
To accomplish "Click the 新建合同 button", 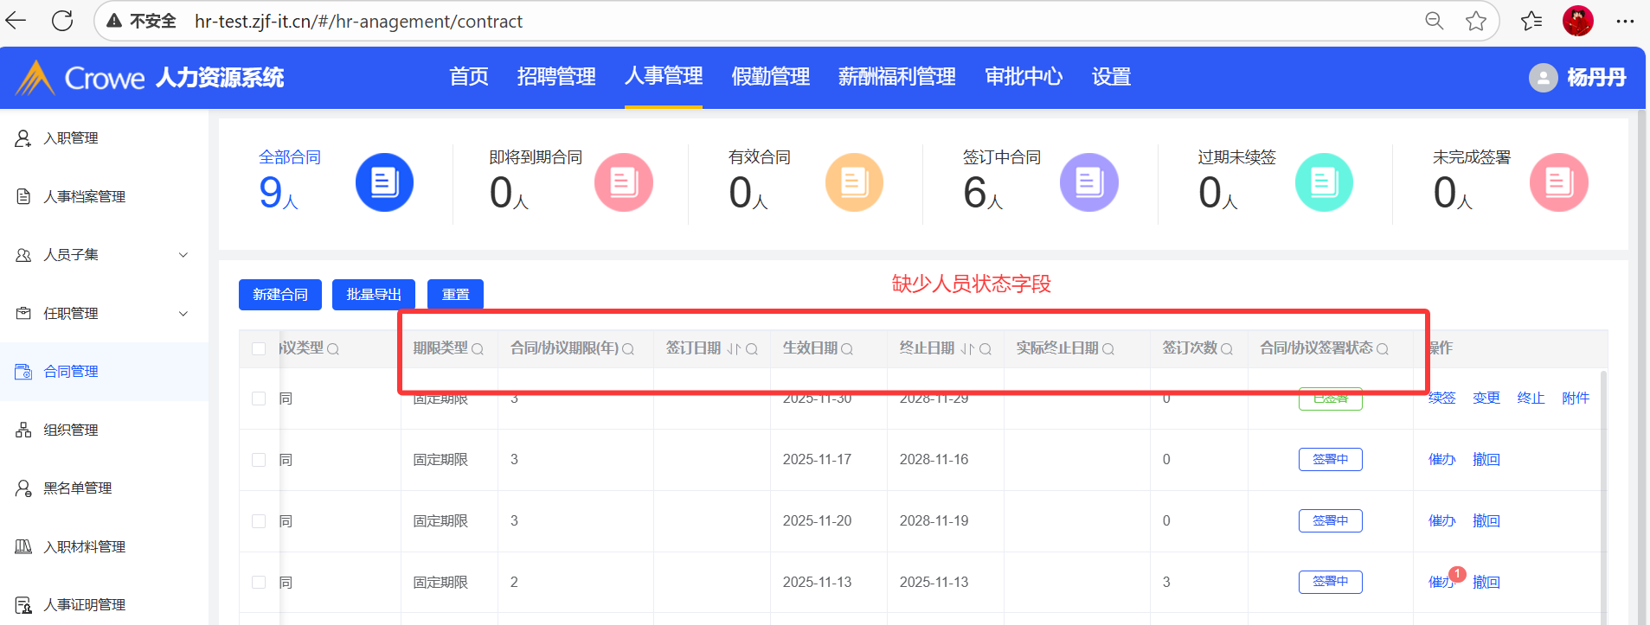I will pyautogui.click(x=279, y=295).
